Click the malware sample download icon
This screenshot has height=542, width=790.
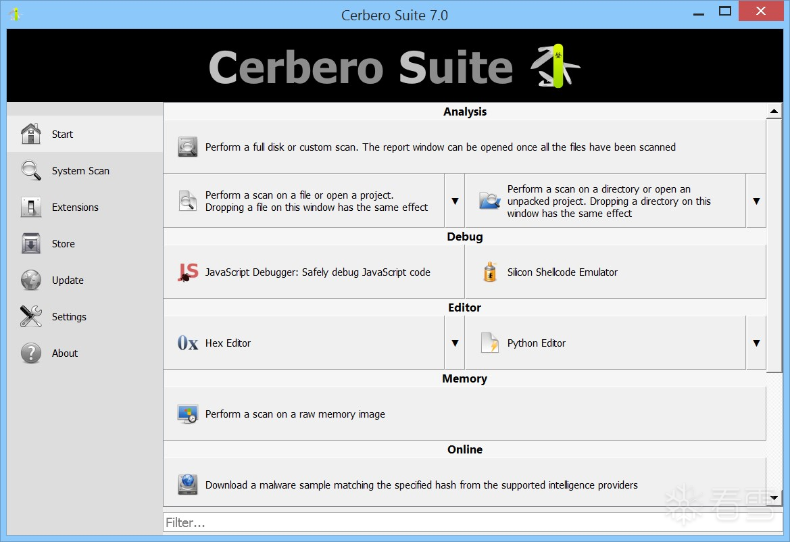point(188,485)
